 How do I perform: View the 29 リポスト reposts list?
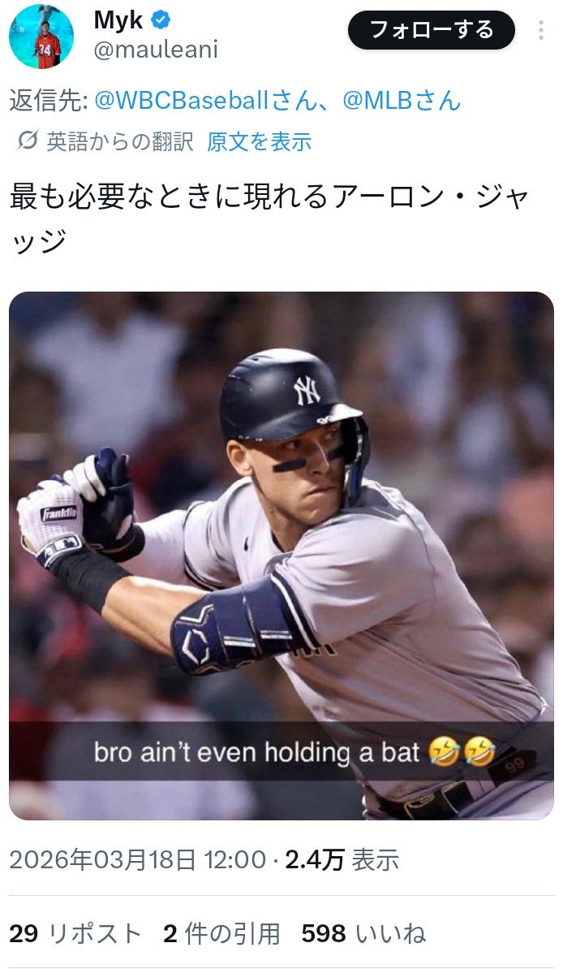pos(75,933)
